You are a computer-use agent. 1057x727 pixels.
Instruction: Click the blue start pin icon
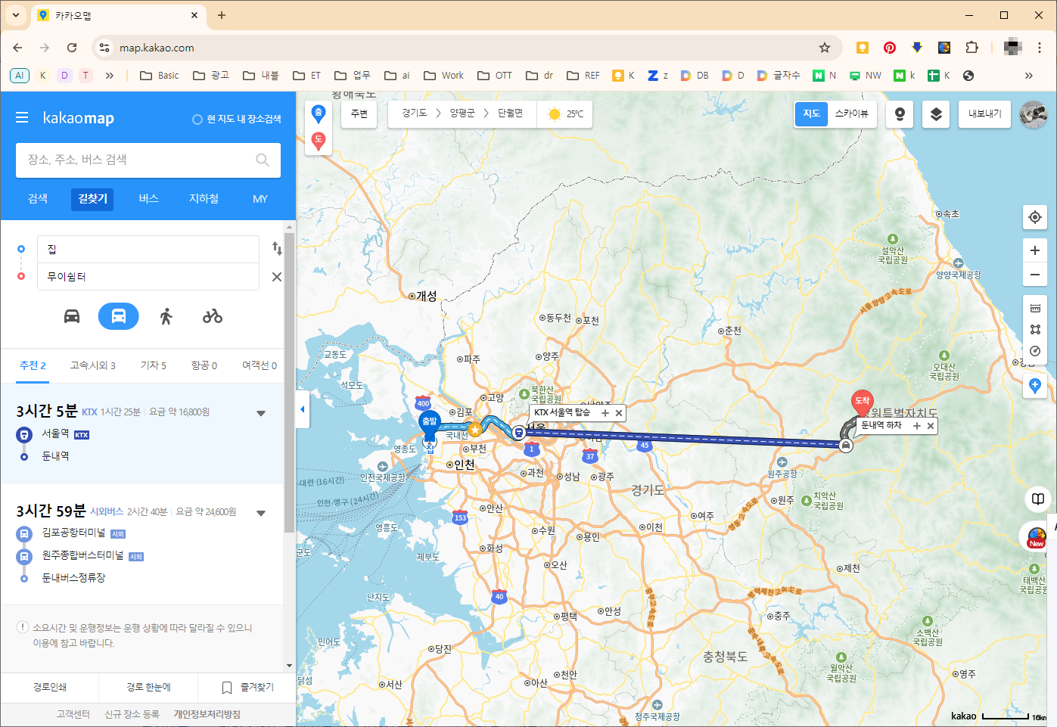tap(319, 114)
